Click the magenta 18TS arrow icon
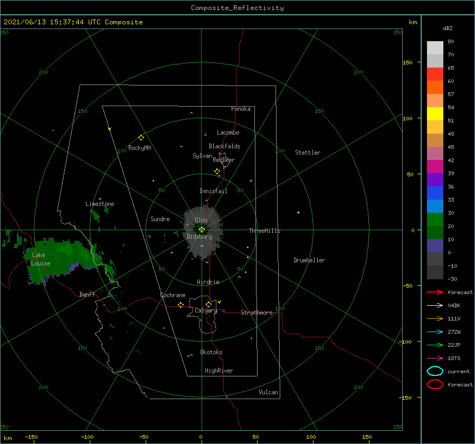 435,358
